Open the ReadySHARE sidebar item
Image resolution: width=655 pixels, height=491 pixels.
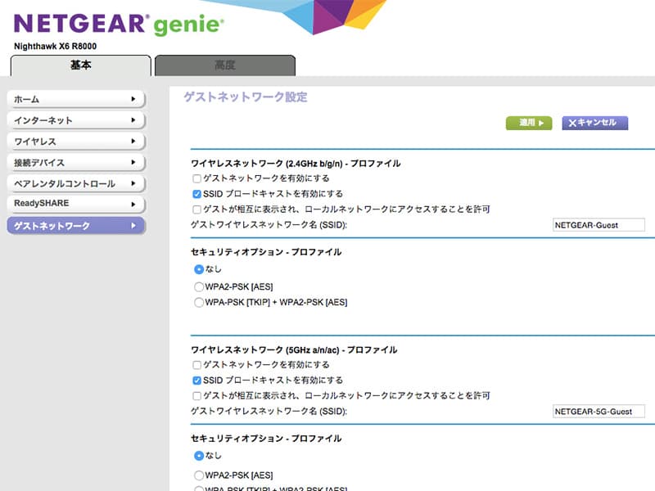coord(75,203)
